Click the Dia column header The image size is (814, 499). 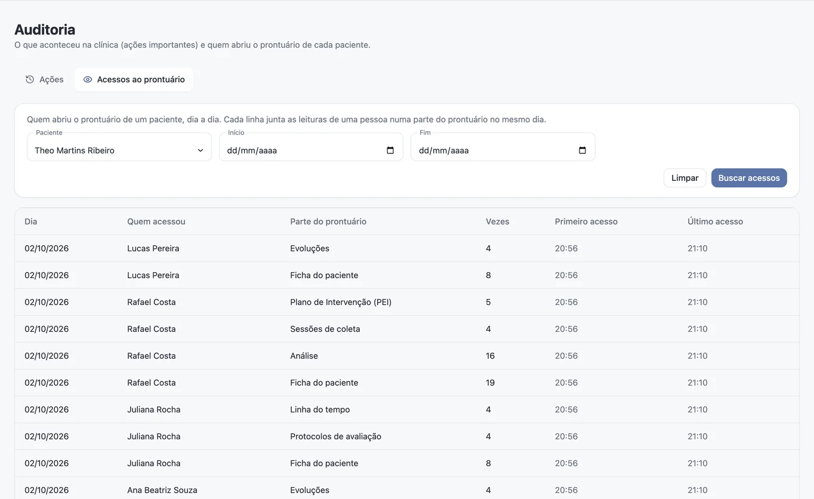tap(31, 221)
